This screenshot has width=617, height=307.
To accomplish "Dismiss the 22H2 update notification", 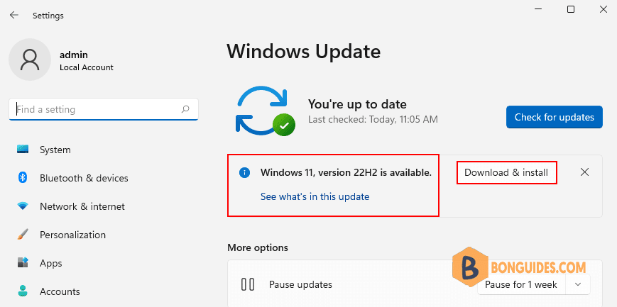I will [585, 172].
